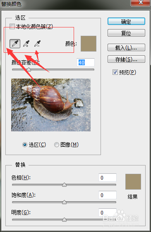Click the 色相 hue slider handle
Viewport: 151px width, 232px height.
64,185
